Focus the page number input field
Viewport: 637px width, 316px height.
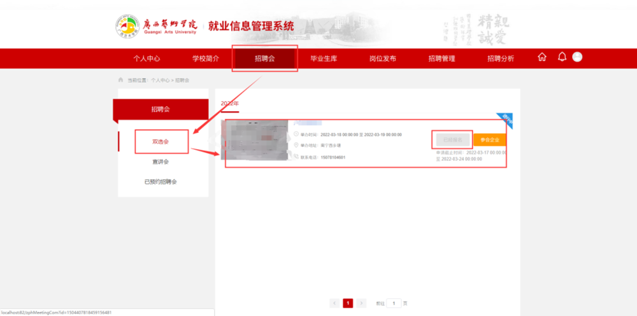click(x=394, y=303)
